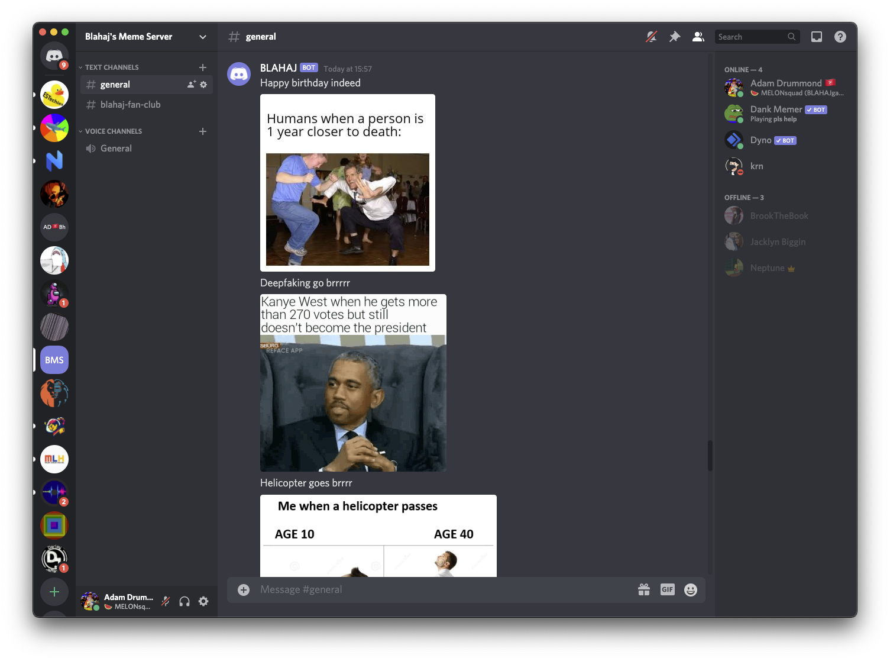Viewport: 890px width, 661px height.
Task: Open the MLH server icon
Action: [x=54, y=459]
